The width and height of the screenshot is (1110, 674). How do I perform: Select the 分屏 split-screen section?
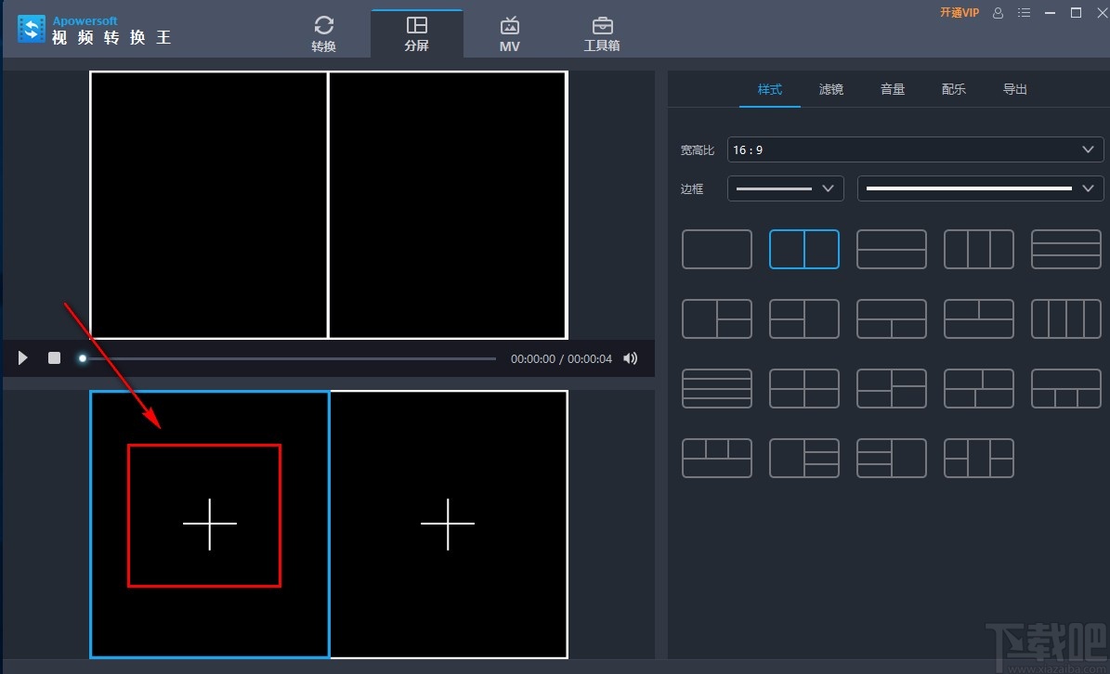(416, 34)
